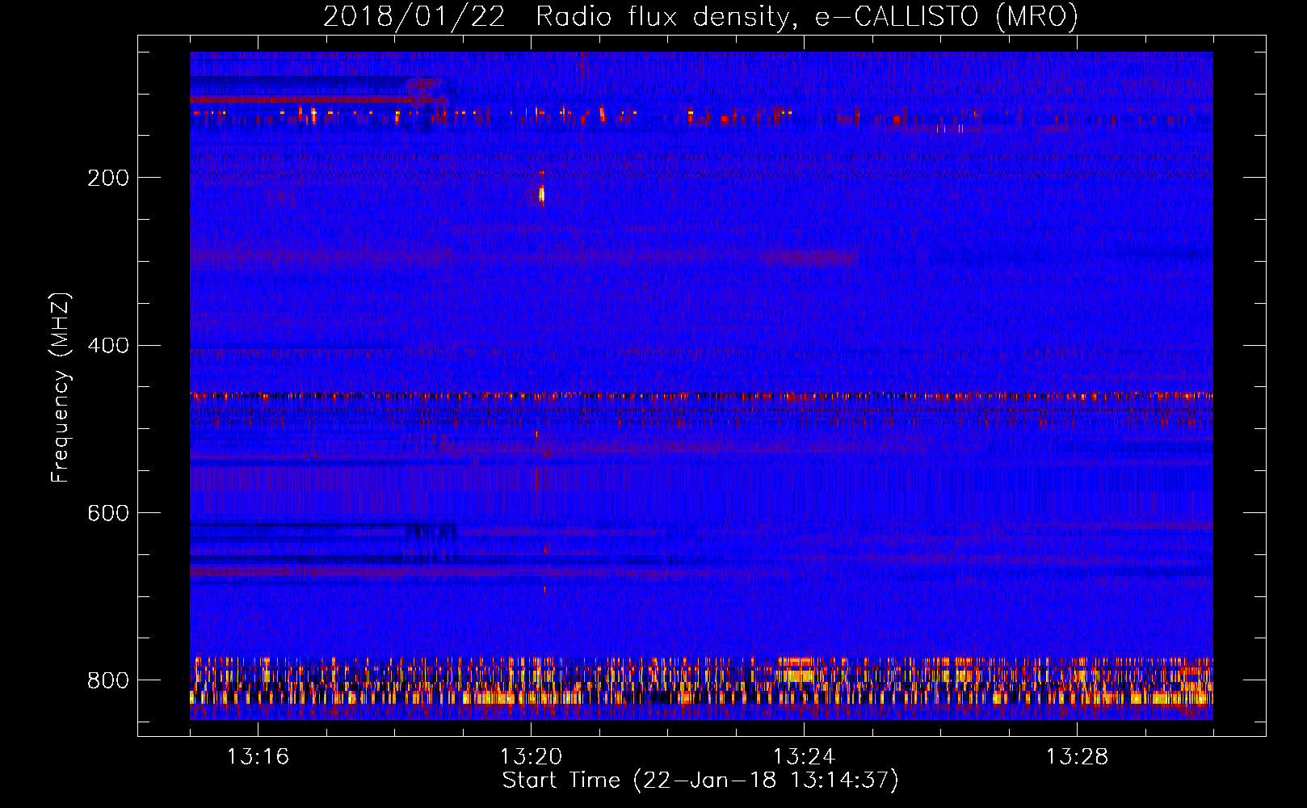
Task: Click the plot title 'Radio flux density, e-CALLISTO (MRO)'
Action: coord(806,16)
